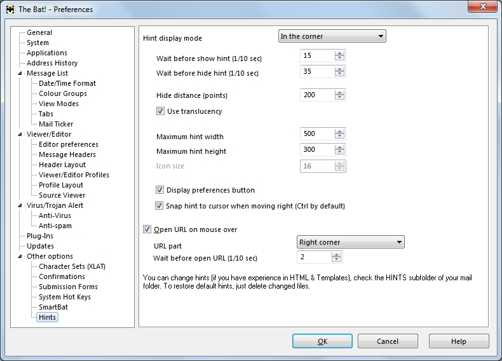The width and height of the screenshot is (502, 361).
Task: Increase Wait before show hint value
Action: 339,53
